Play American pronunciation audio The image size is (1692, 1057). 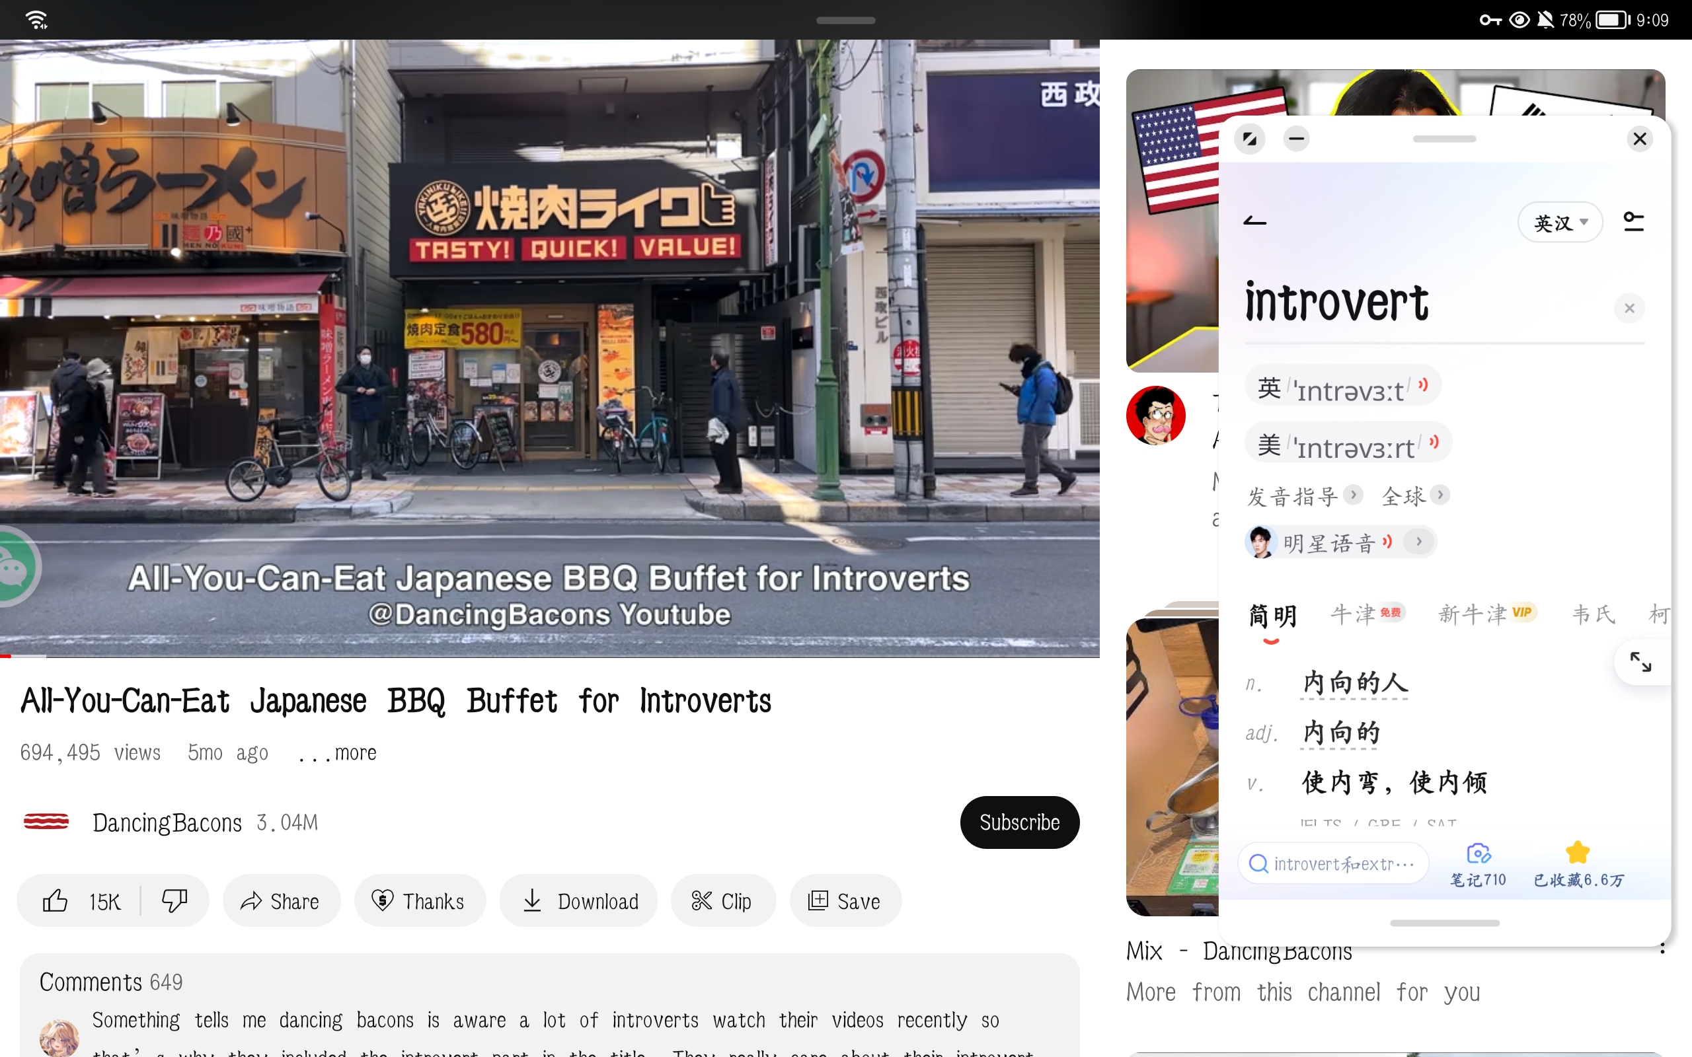(1434, 442)
